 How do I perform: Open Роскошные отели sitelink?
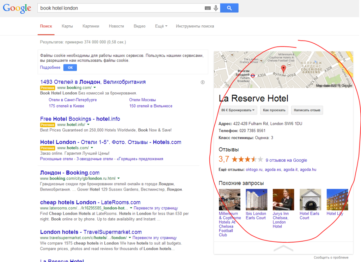pyautogui.click(x=56, y=159)
